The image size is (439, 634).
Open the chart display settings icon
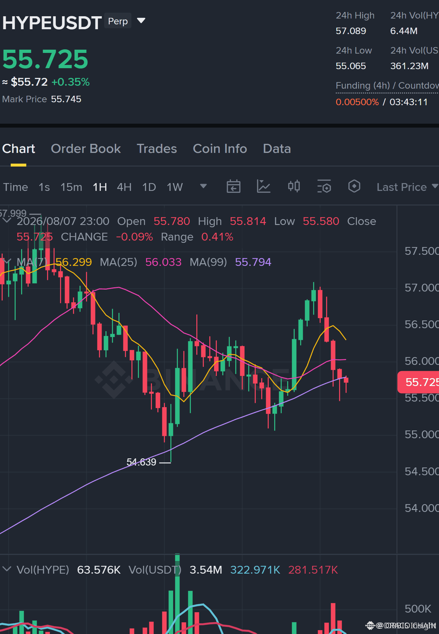point(324,186)
